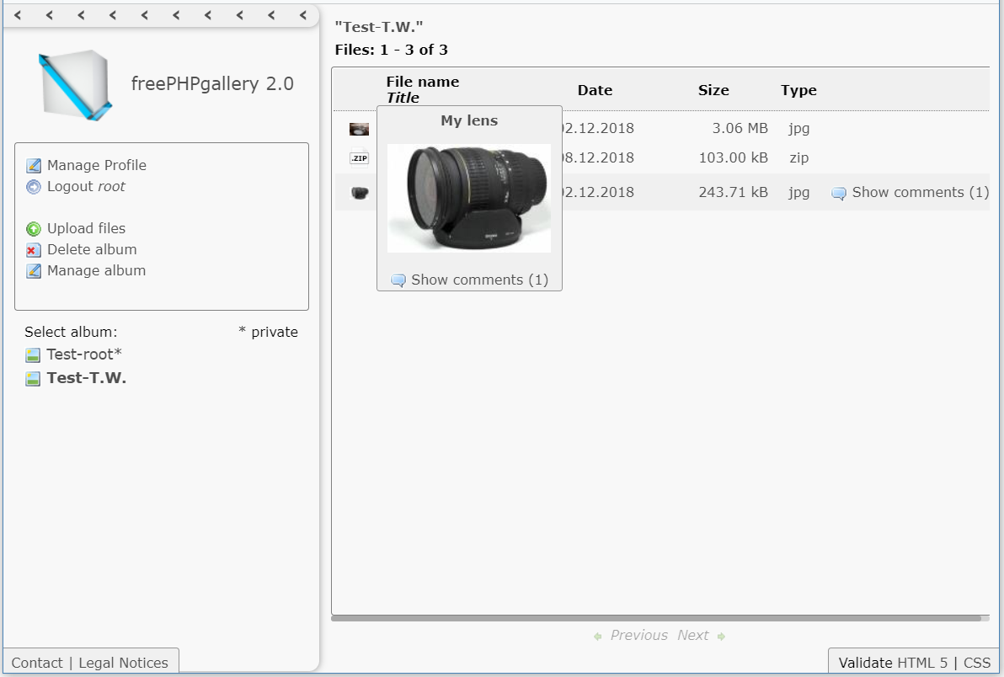Click the album icon next to Test-root
The width and height of the screenshot is (1004, 677).
click(34, 354)
